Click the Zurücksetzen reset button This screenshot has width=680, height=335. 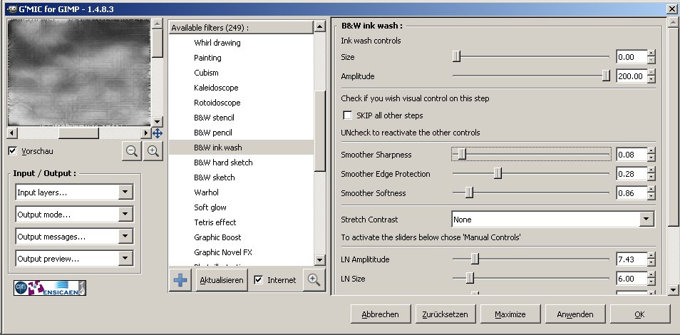(445, 314)
